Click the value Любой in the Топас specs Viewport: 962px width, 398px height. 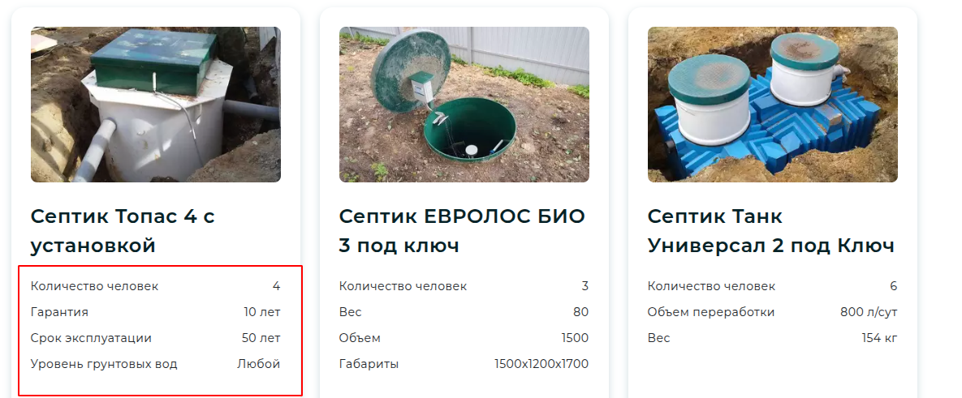(259, 364)
